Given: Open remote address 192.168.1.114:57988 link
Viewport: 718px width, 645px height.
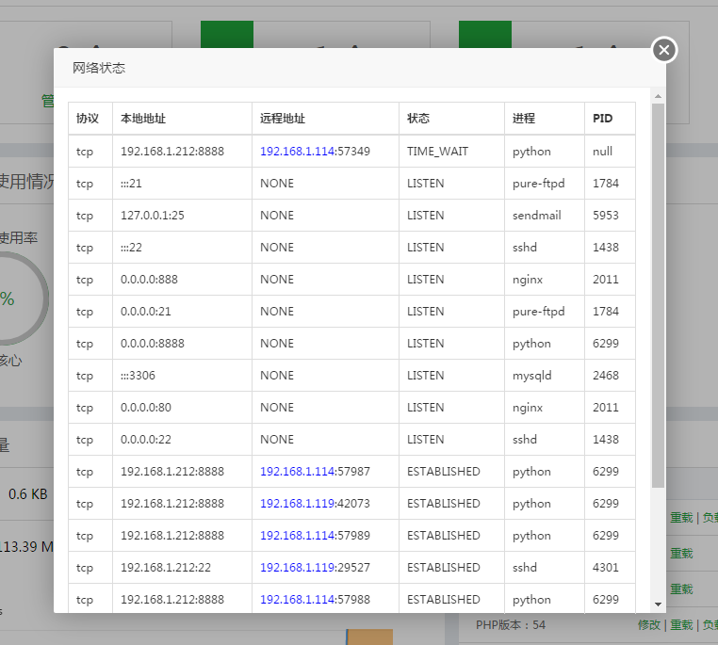Looking at the screenshot, I should pyautogui.click(x=297, y=600).
